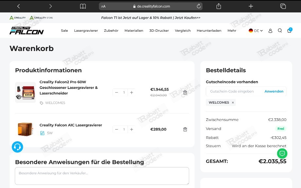Image resolution: width=301 pixels, height=188 pixels.
Task: Open the green chat bubble icon
Action: [x=282, y=153]
